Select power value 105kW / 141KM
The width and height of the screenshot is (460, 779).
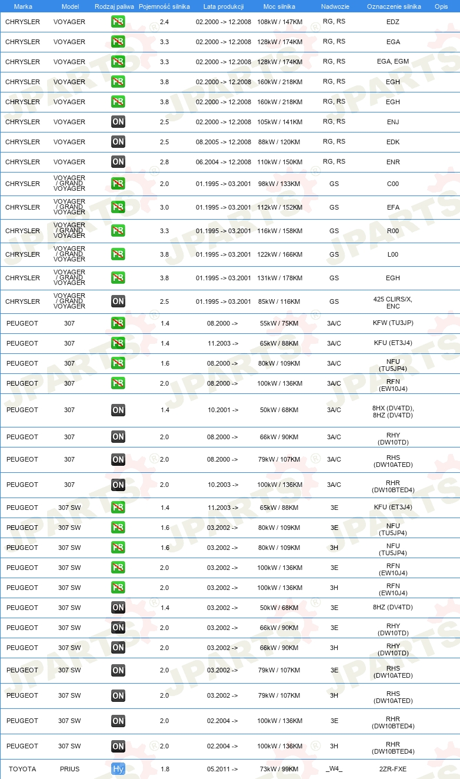pyautogui.click(x=279, y=122)
